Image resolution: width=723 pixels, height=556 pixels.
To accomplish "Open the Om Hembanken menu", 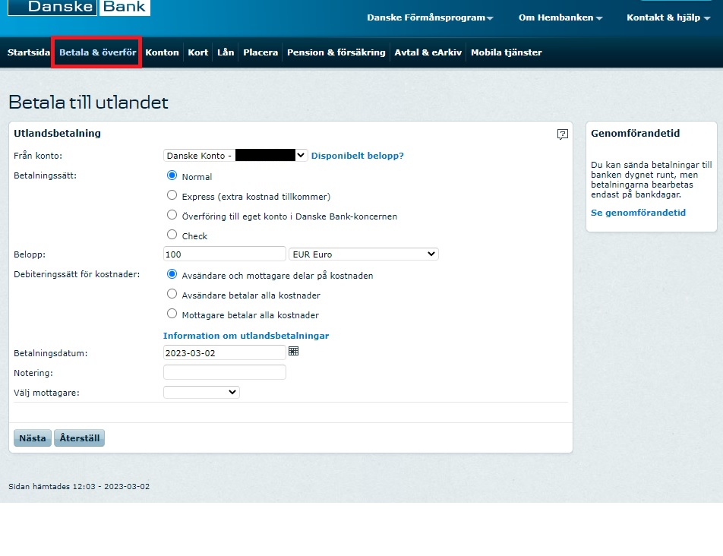I will coord(560,17).
